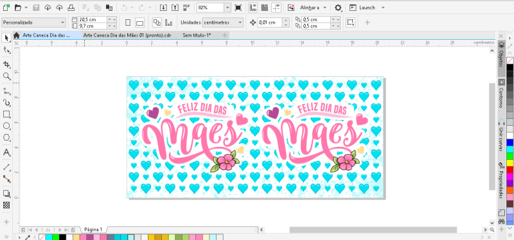
Task: Select the Text tool
Action: [x=6, y=153]
